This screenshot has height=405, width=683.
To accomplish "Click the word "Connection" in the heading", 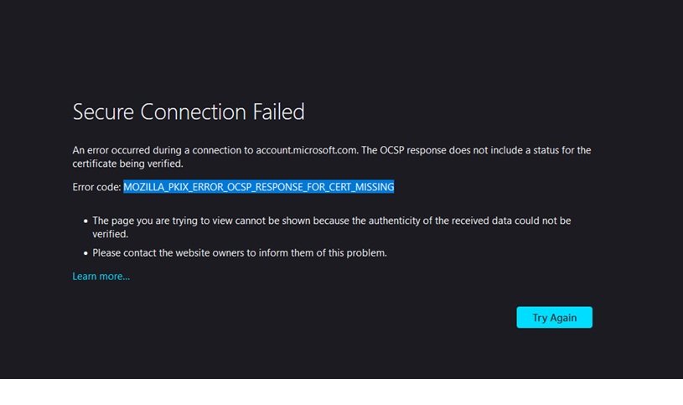I will [x=193, y=112].
